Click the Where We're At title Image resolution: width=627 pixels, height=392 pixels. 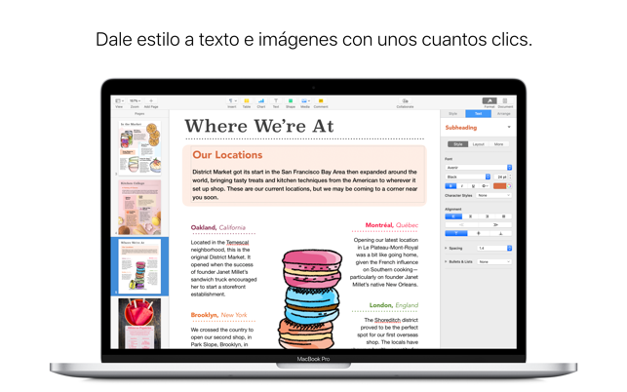[258, 126]
